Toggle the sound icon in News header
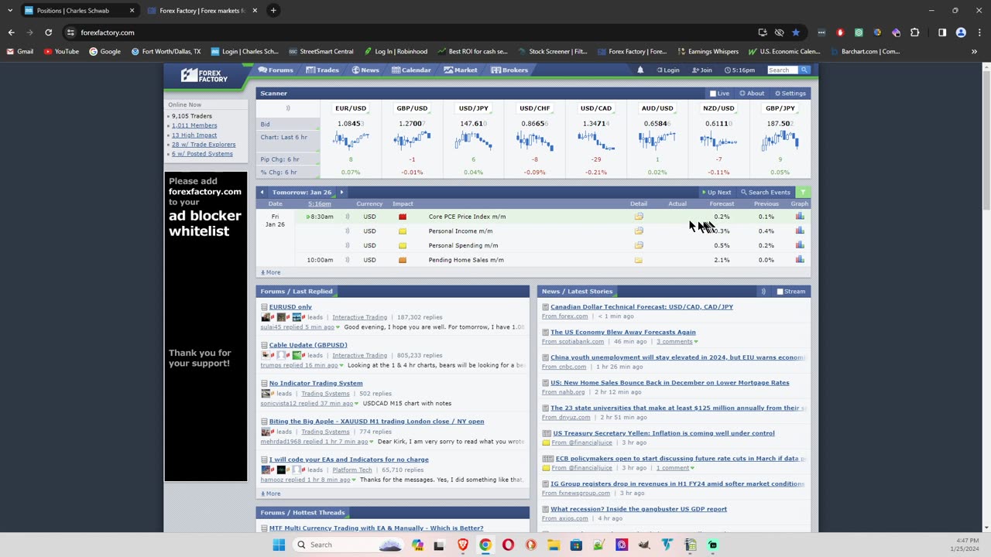 click(x=763, y=292)
